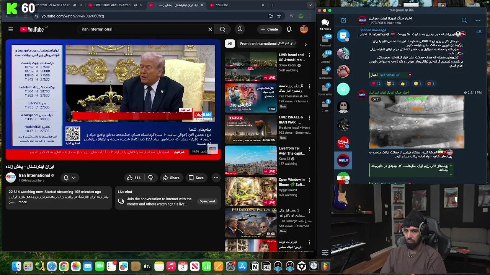Open Chrome tab search dropdown
The width and height of the screenshot is (490, 275).
pos(310,5)
